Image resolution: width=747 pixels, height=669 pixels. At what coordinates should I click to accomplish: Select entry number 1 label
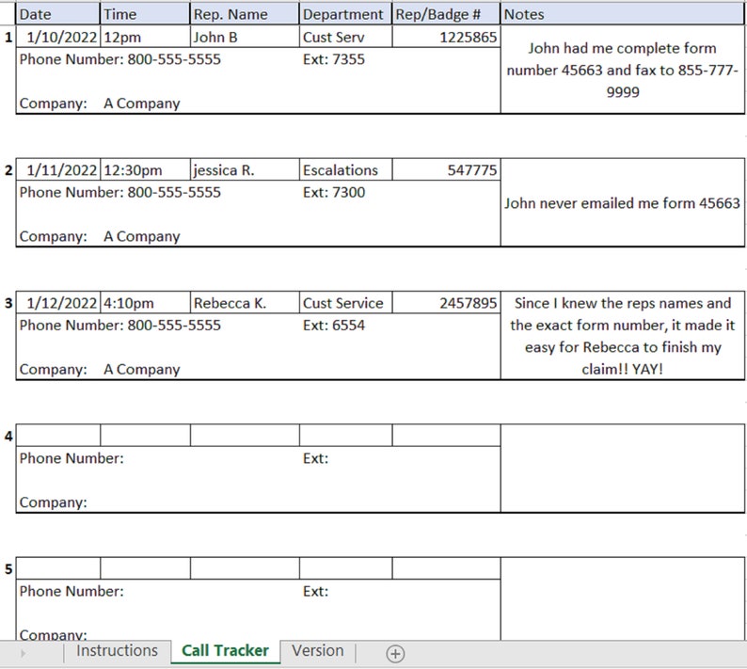point(8,38)
